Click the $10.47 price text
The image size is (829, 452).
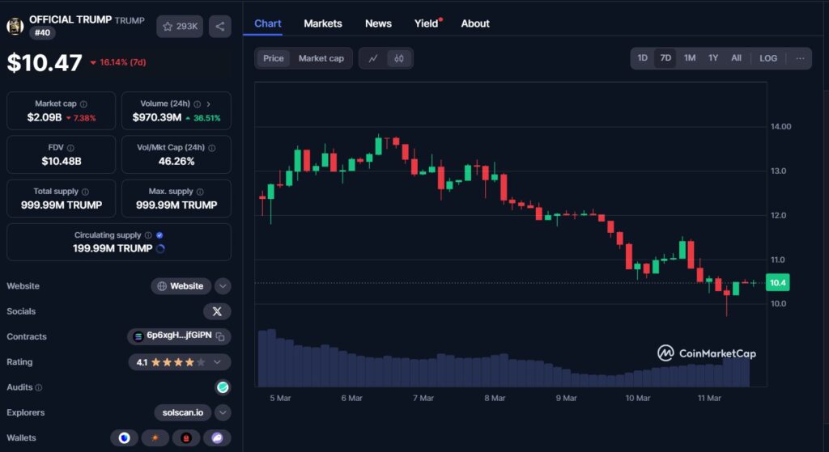pos(45,63)
